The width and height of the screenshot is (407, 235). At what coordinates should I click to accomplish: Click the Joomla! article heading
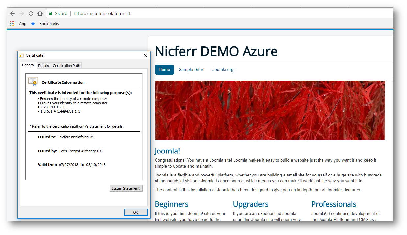[x=167, y=151]
